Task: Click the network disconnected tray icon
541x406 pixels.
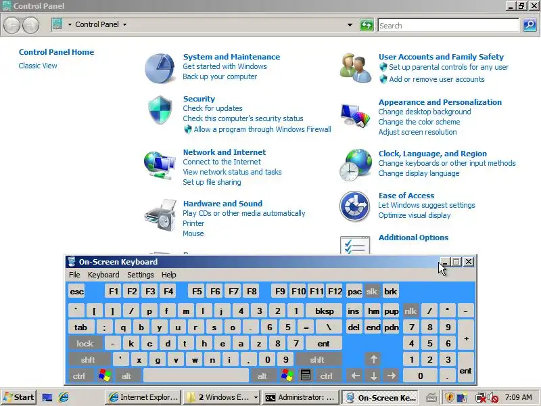Action: pyautogui.click(x=481, y=397)
